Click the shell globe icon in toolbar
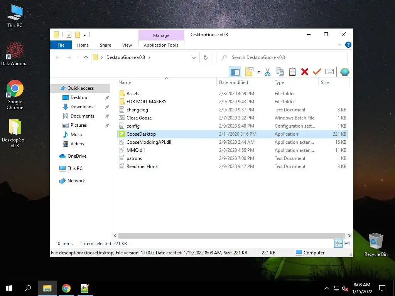The image size is (395, 296). 344,72
